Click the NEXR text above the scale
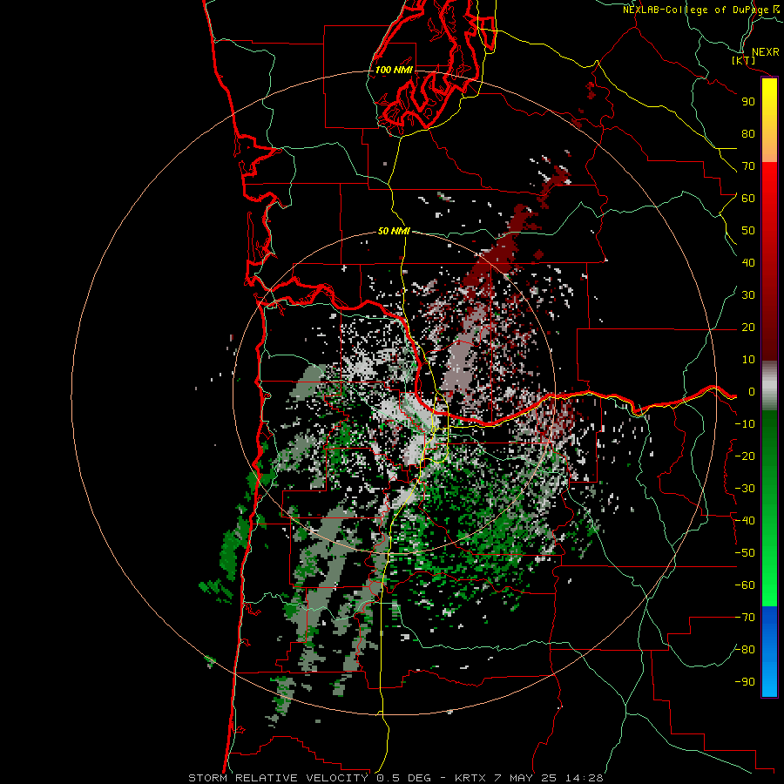The image size is (784, 784). [x=765, y=52]
